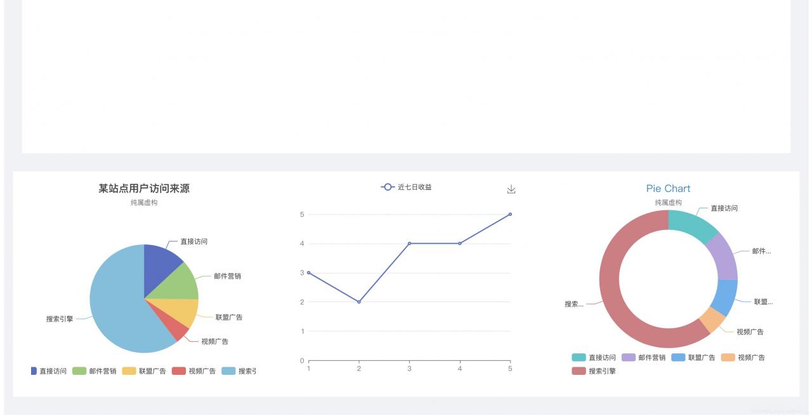The image size is (812, 416).
Task: Click the 某站点用户访问来源 chart title
Action: [x=144, y=189]
